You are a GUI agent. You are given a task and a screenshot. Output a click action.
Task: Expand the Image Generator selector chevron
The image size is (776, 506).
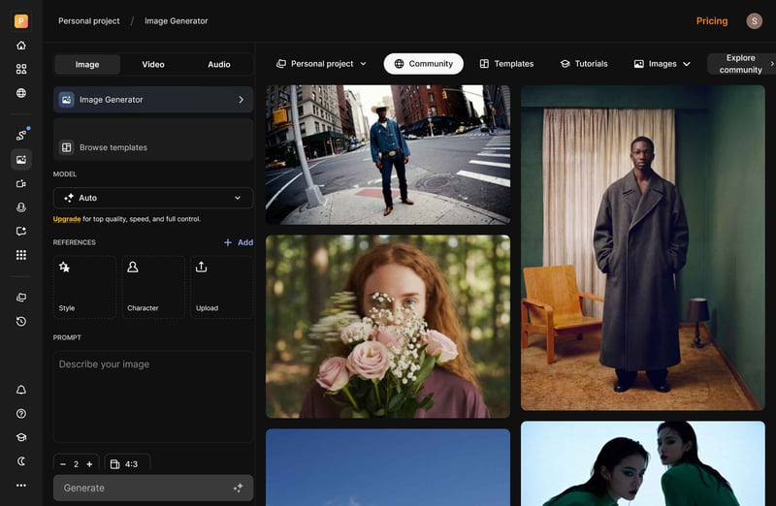[x=241, y=100]
